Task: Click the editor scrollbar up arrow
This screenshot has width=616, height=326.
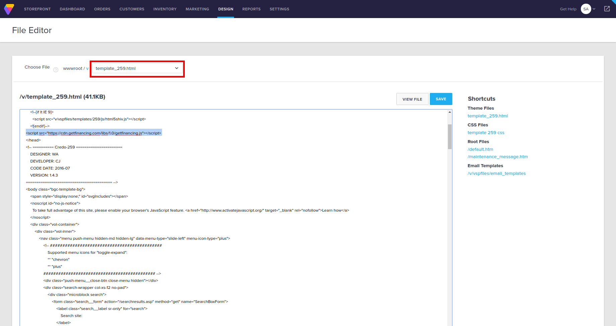Action: click(450, 112)
